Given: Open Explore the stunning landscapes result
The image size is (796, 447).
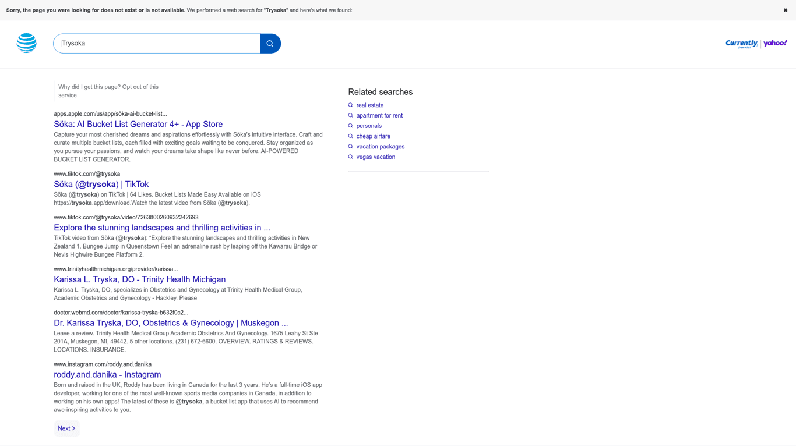Looking at the screenshot, I should [162, 228].
